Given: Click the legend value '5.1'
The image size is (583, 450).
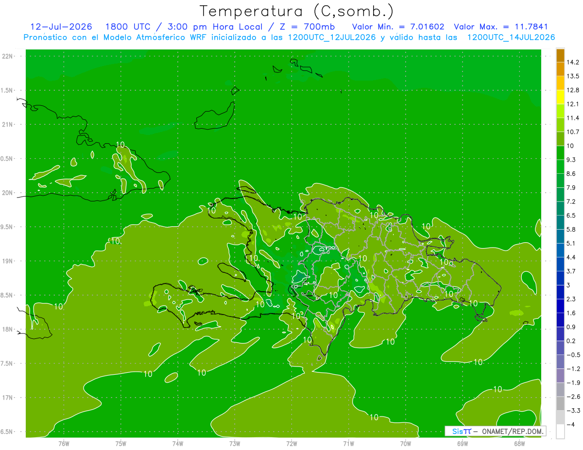Looking at the screenshot, I should (x=571, y=243).
